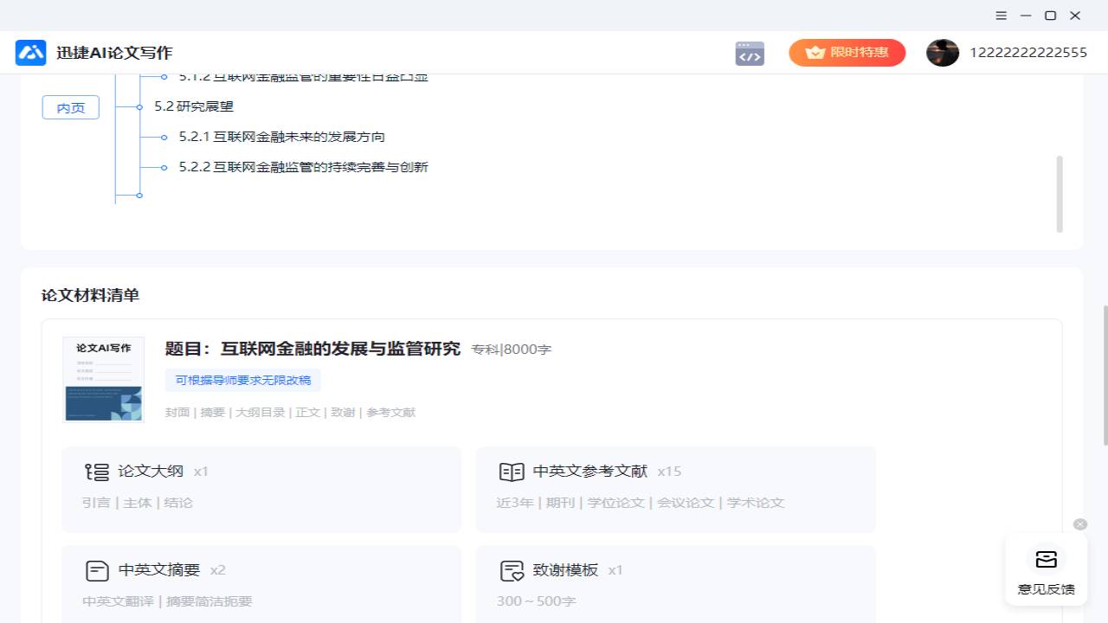Select the 内页 label
This screenshot has width=1108, height=623.
click(70, 106)
